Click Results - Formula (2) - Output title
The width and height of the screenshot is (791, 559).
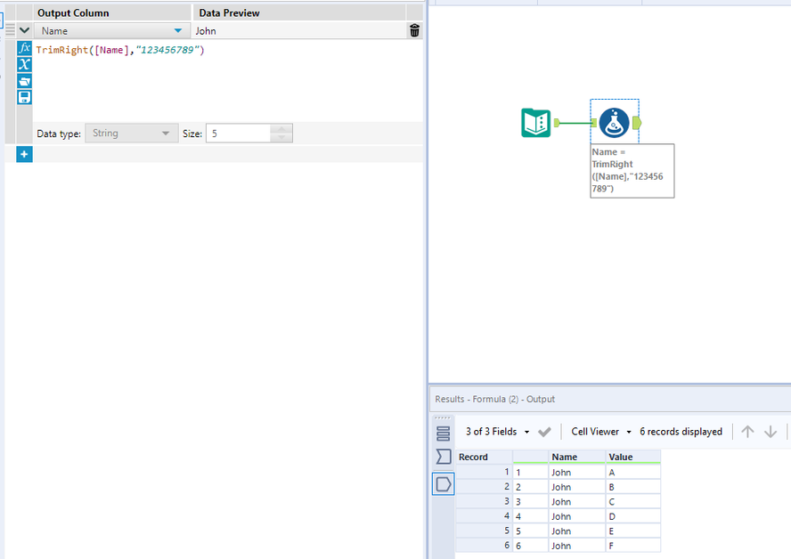tap(494, 399)
